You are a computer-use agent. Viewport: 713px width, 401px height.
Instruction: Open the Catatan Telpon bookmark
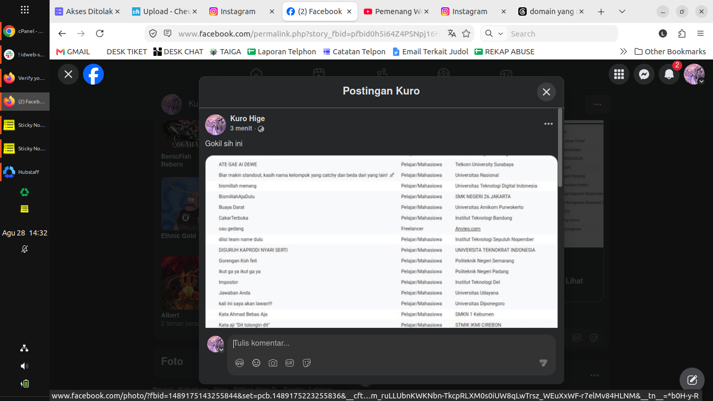(x=354, y=52)
